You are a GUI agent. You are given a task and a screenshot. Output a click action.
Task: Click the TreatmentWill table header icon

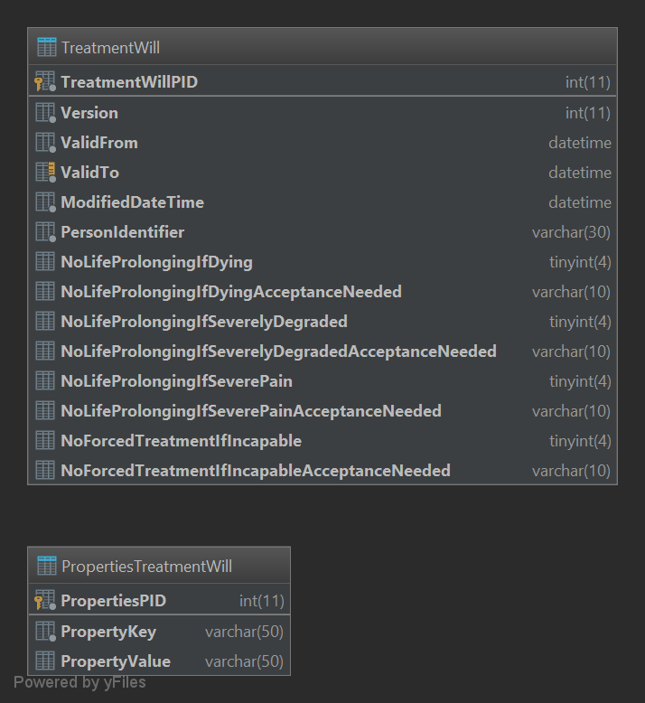[46, 48]
